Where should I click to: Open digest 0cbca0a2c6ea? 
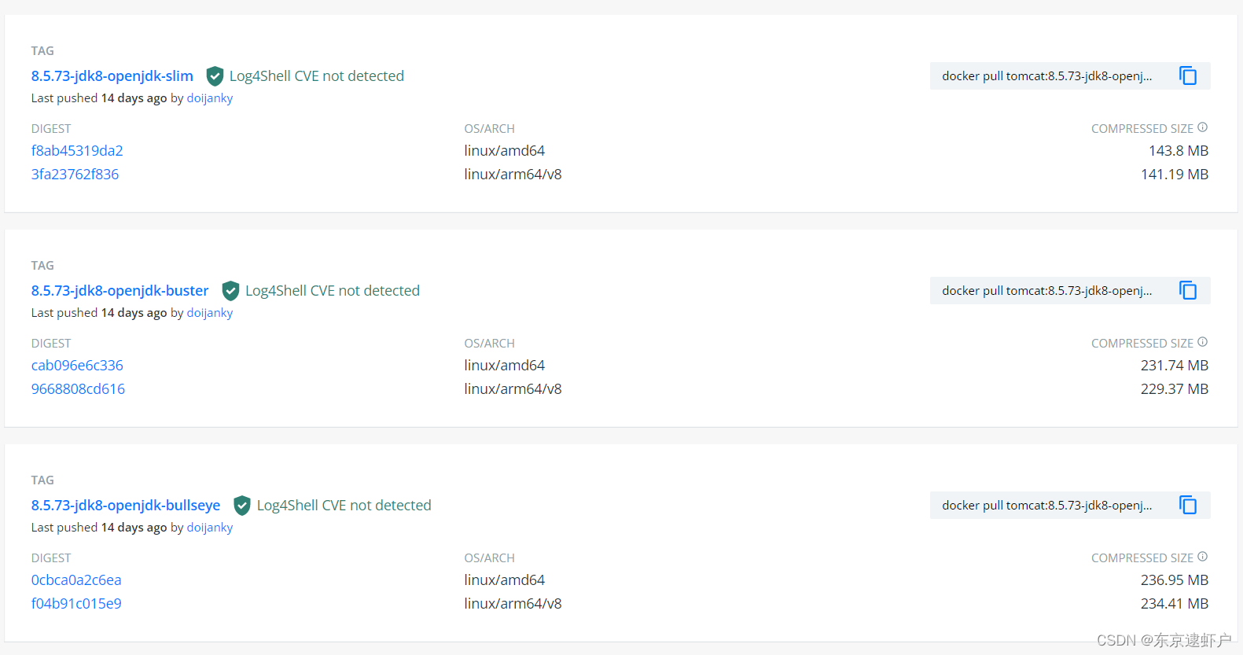click(76, 580)
